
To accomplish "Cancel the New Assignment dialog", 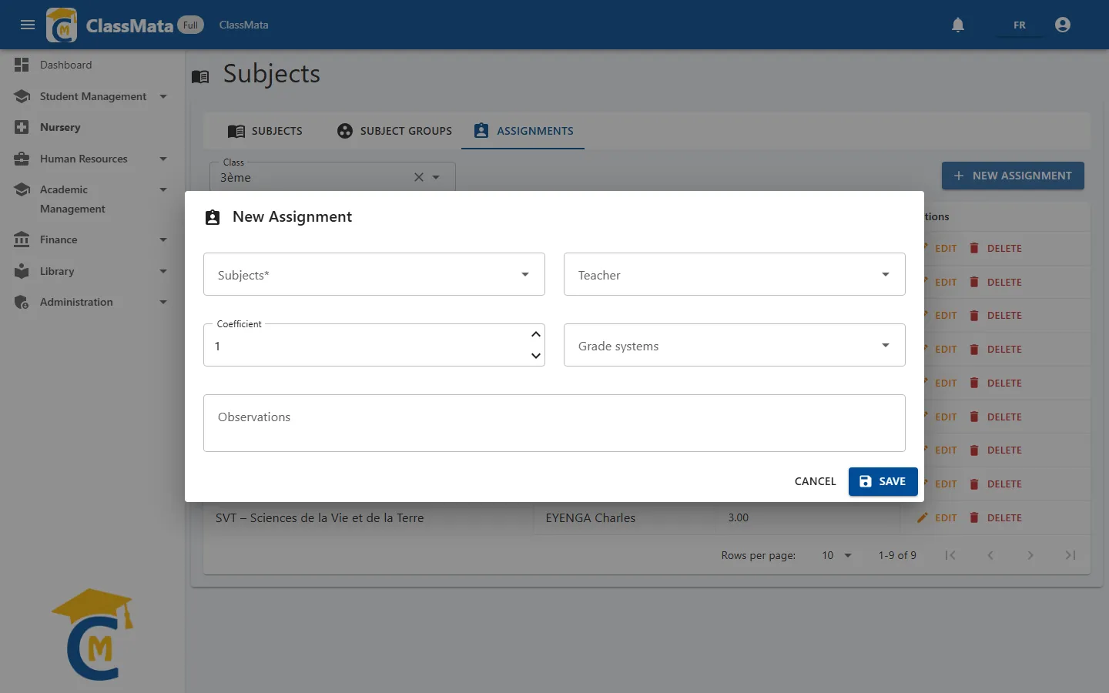I will tap(815, 481).
